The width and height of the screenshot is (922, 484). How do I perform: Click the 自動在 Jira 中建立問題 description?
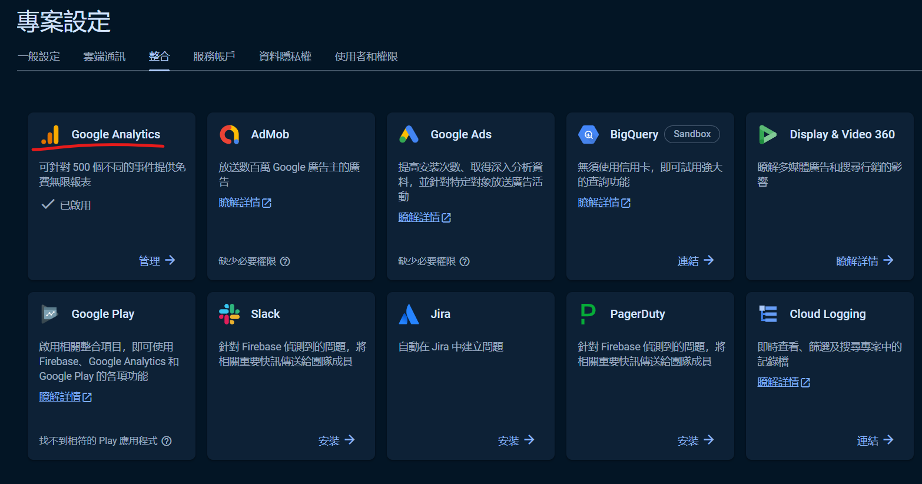[451, 347]
